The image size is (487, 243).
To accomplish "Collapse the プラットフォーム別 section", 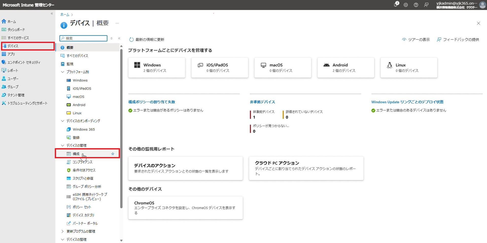I will pos(62,72).
